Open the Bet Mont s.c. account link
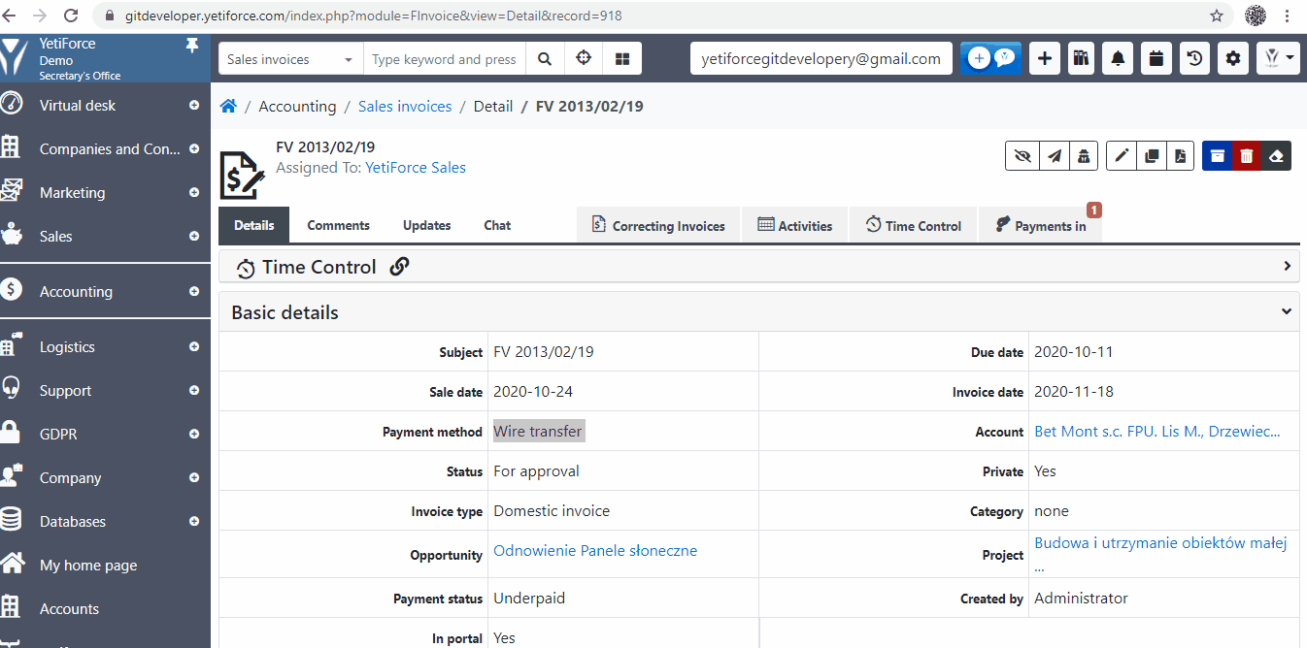The height and width of the screenshot is (648, 1307). 1157,432
